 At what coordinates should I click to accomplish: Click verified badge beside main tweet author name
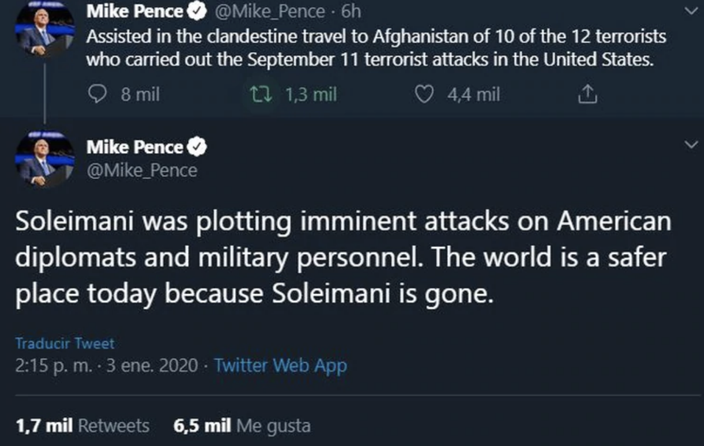point(197,148)
